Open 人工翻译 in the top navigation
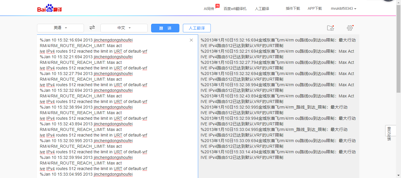This screenshot has height=178, width=401. tap(262, 9)
